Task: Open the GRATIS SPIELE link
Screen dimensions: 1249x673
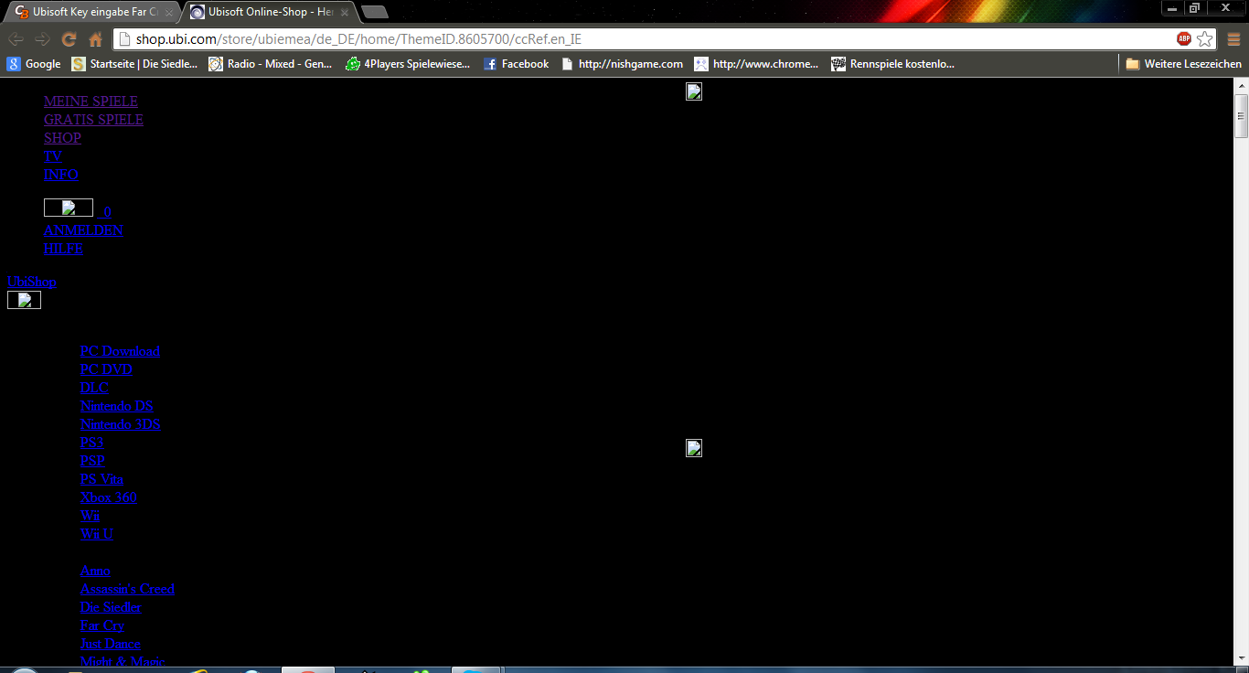Action: click(93, 120)
